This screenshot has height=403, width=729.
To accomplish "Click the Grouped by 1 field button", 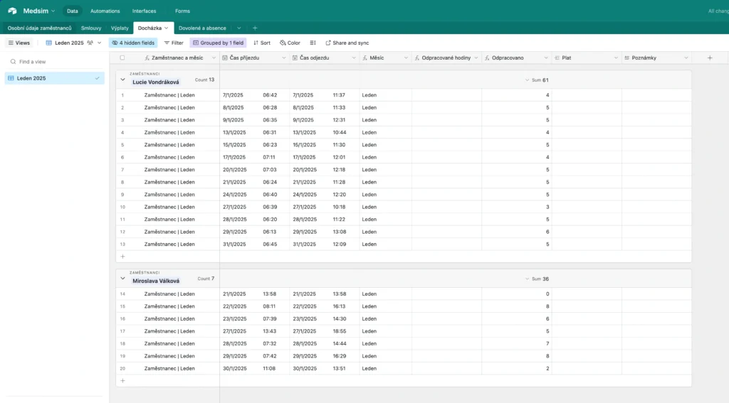I will click(219, 43).
